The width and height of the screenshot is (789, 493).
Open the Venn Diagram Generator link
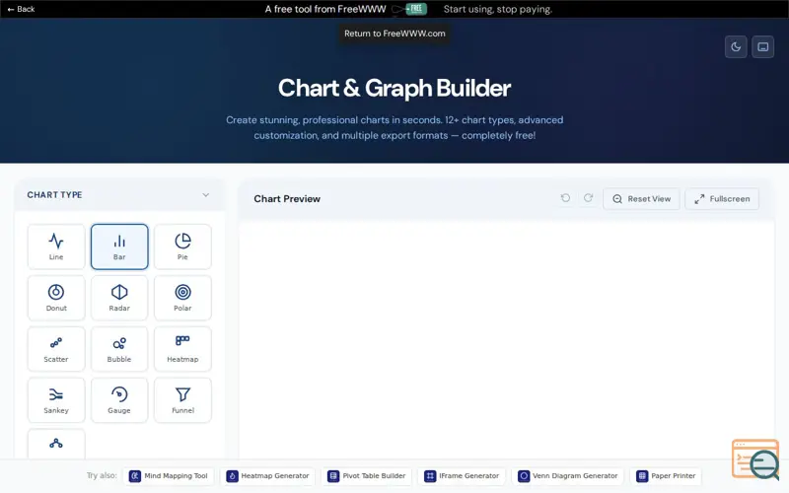pos(568,476)
